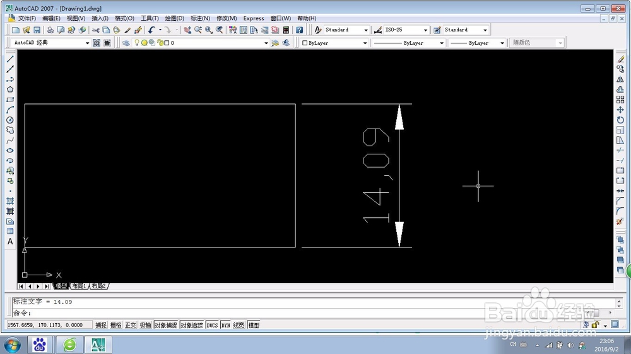Screen dimensions: 631x354
Task: Select the Multiline Text A tool
Action: [10, 241]
